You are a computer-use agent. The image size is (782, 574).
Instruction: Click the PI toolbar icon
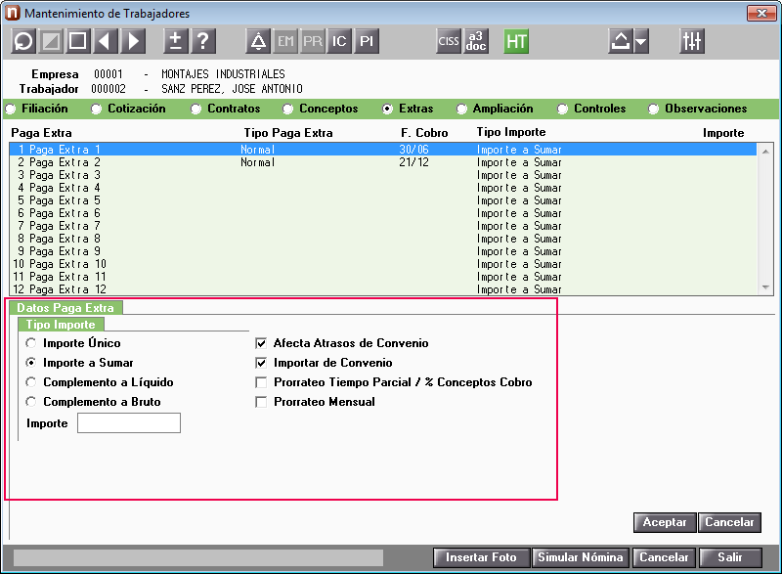(x=367, y=41)
